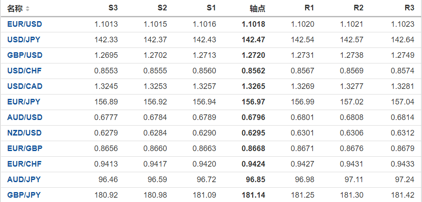
Task: Open the NZD/USD currency pair link
Action: click(x=25, y=133)
